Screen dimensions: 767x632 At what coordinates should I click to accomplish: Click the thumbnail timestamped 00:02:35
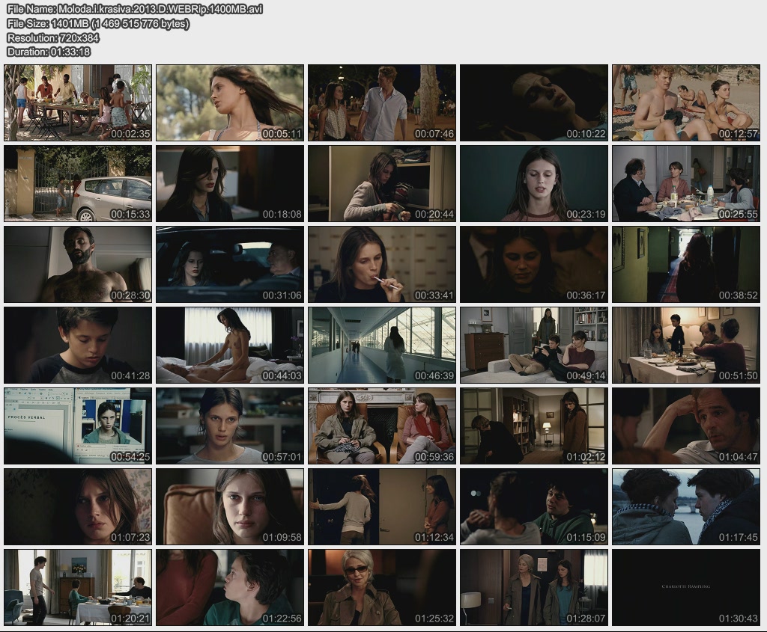[x=78, y=102]
